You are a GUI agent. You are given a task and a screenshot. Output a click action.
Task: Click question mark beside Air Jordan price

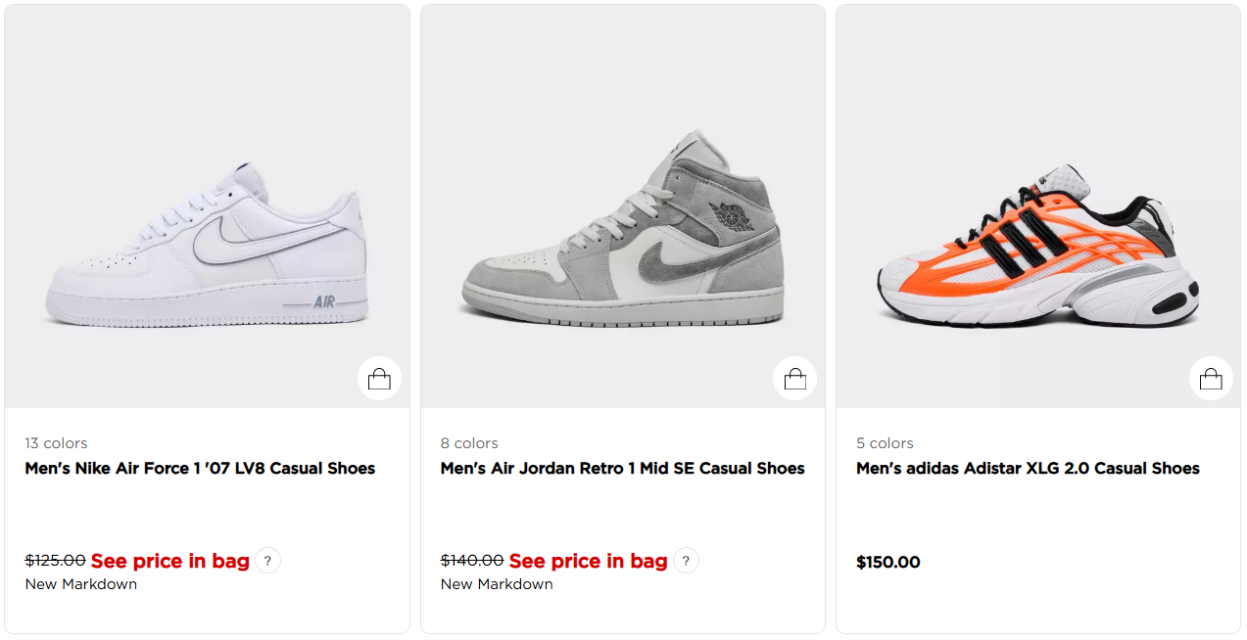pos(686,561)
